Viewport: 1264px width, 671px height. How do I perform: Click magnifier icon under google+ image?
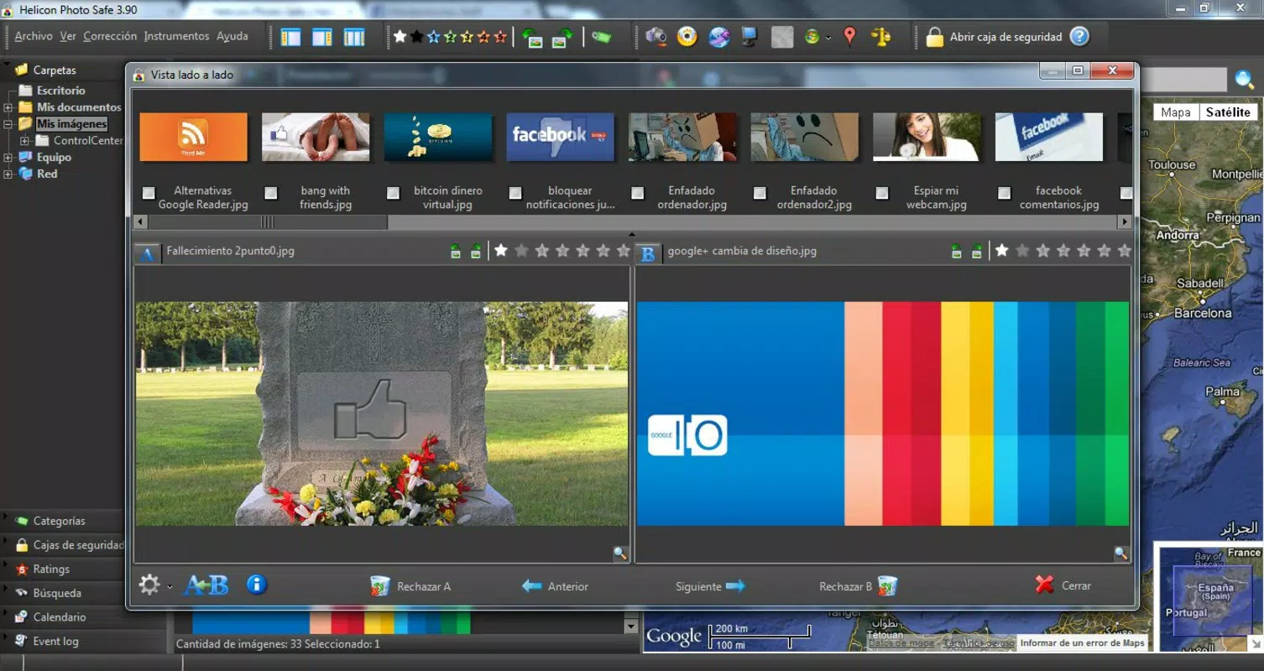coord(1121,554)
